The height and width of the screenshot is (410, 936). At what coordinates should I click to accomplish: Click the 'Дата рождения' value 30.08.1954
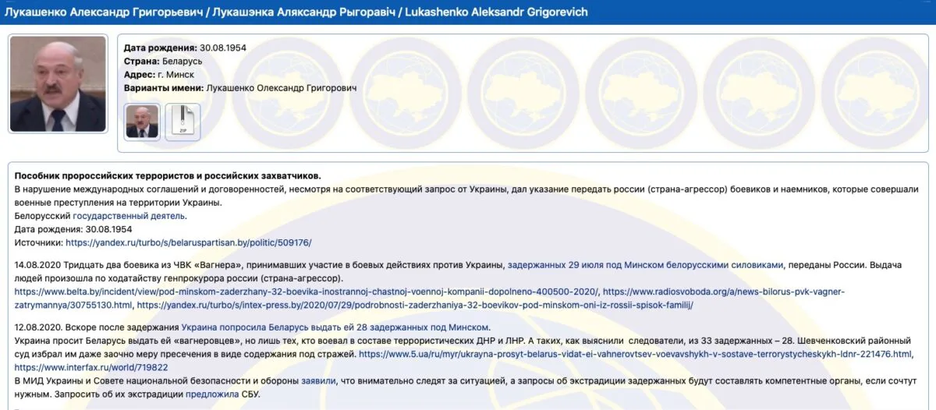(223, 48)
